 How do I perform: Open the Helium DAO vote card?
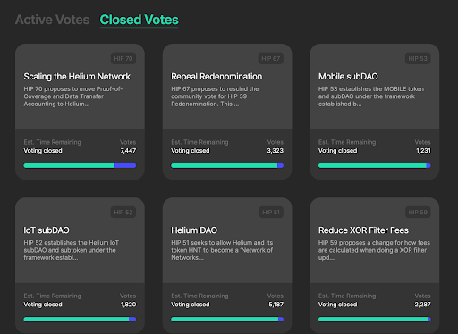227,265
